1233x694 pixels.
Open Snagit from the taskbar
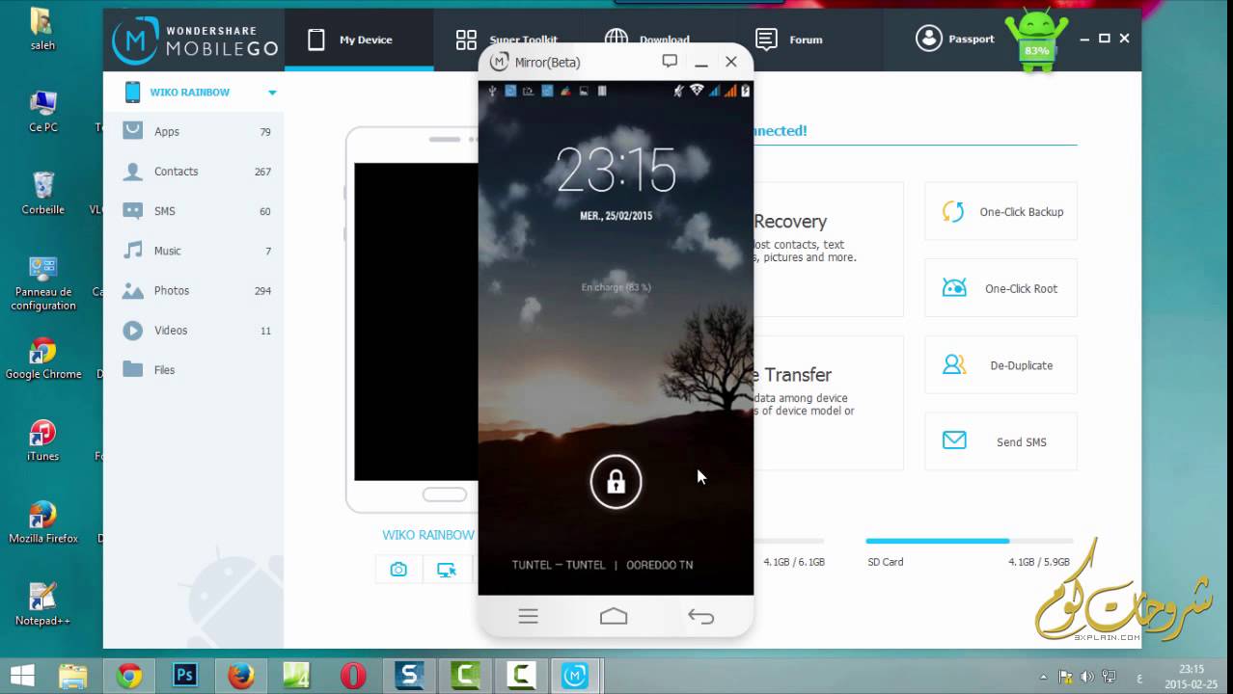409,676
